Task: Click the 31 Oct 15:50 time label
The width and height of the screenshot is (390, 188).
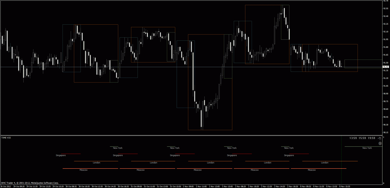Action: click(175, 186)
